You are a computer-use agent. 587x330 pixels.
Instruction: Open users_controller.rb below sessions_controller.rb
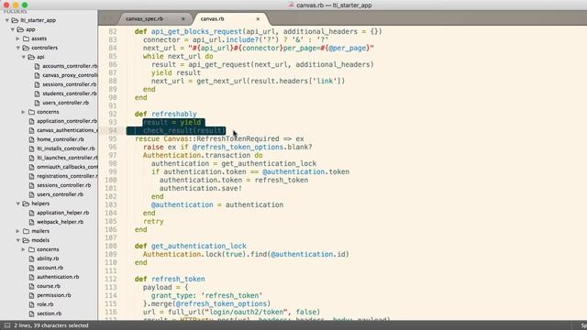tap(60, 194)
